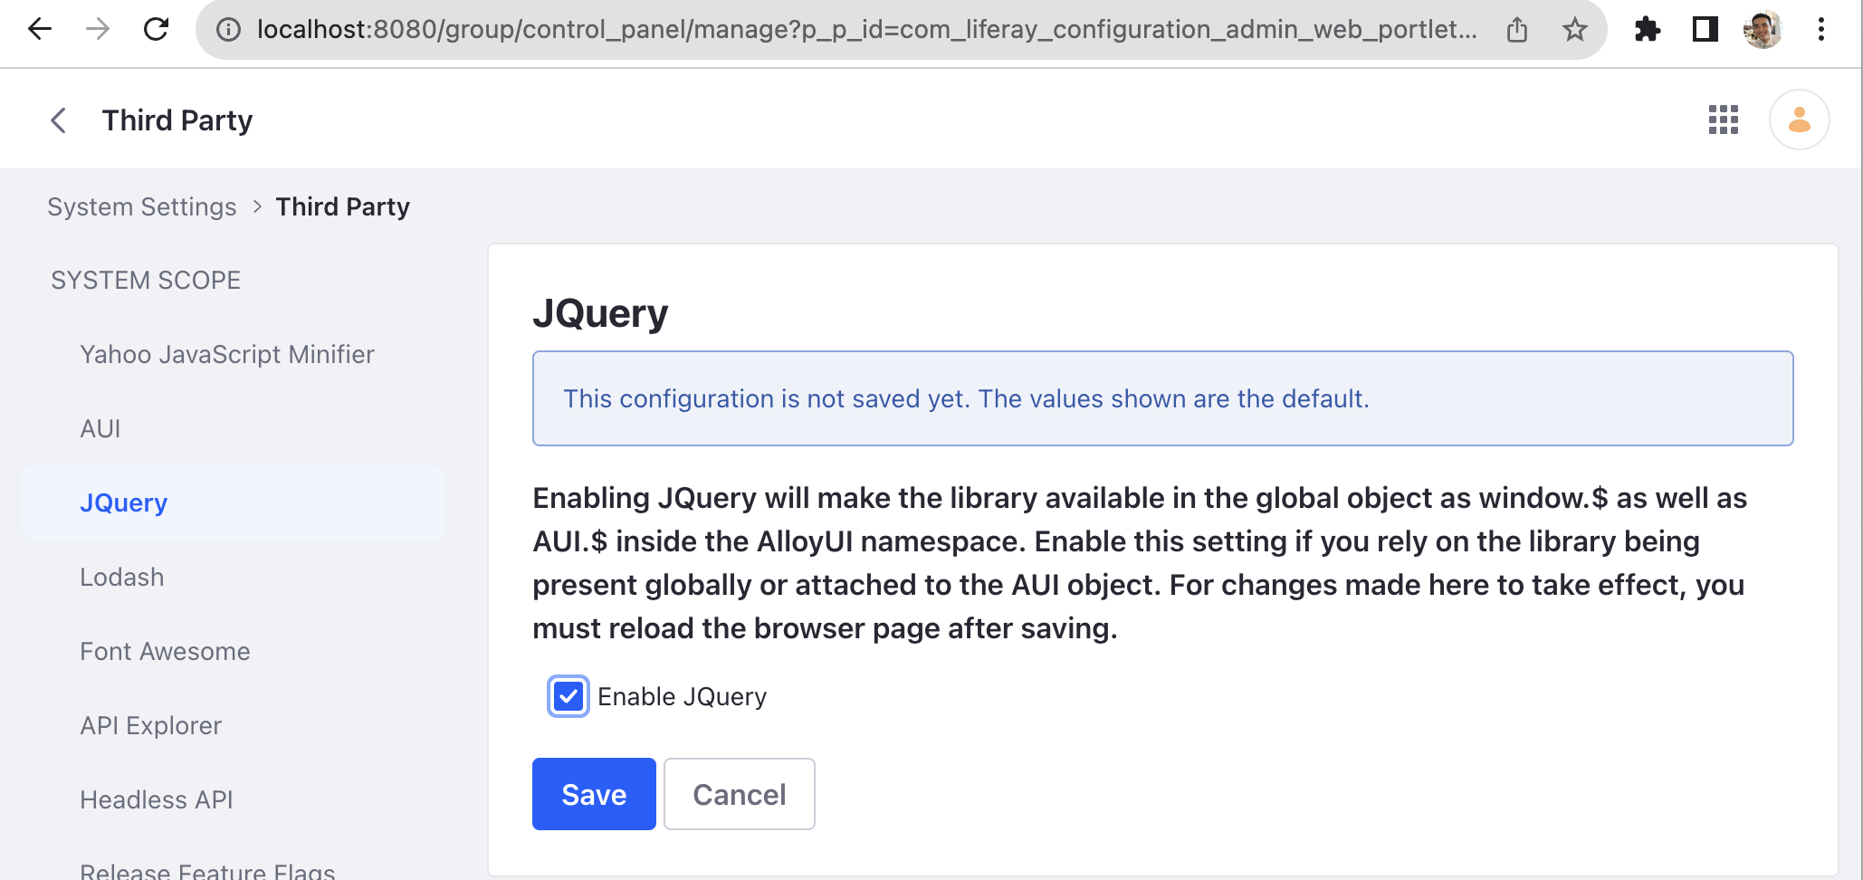Toggle the browser side panel
Image resolution: width=1863 pixels, height=880 pixels.
click(1705, 30)
